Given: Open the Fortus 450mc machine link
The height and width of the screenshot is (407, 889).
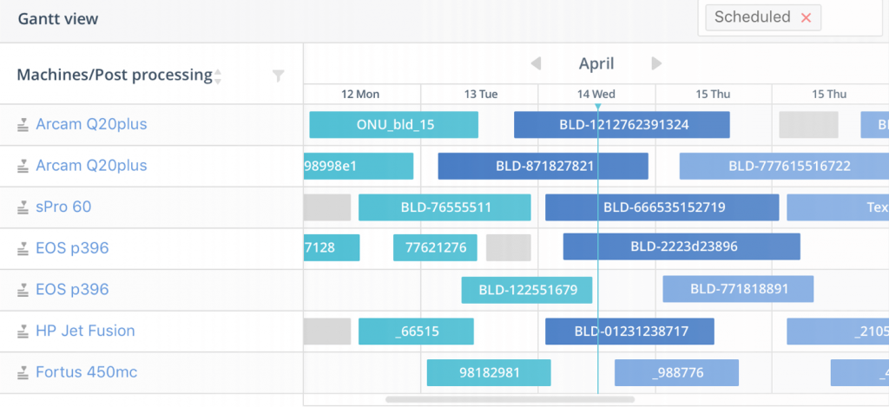Looking at the screenshot, I should (x=86, y=372).
